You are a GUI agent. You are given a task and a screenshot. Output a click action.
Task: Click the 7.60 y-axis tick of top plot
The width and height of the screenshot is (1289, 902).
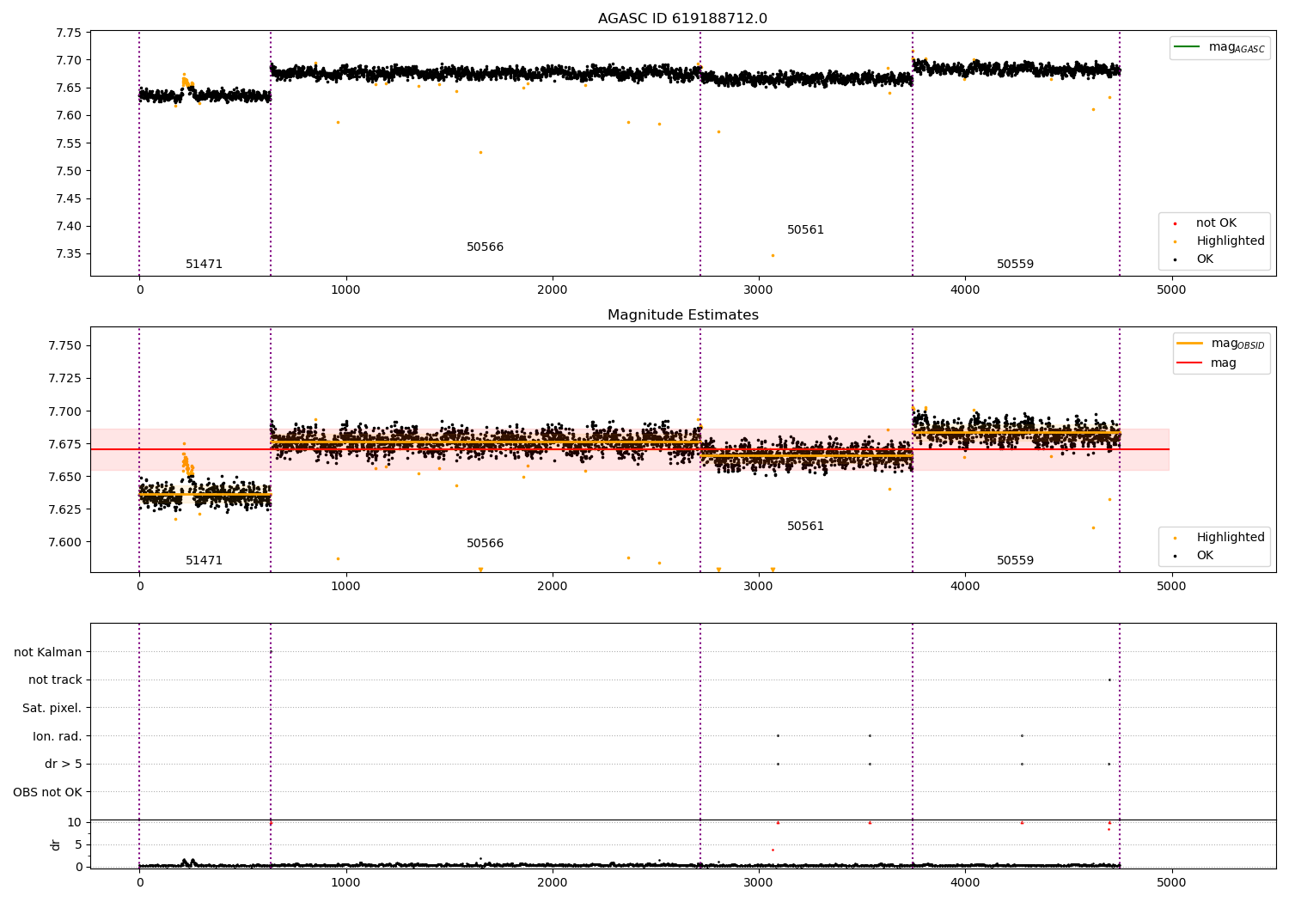pyautogui.click(x=69, y=116)
